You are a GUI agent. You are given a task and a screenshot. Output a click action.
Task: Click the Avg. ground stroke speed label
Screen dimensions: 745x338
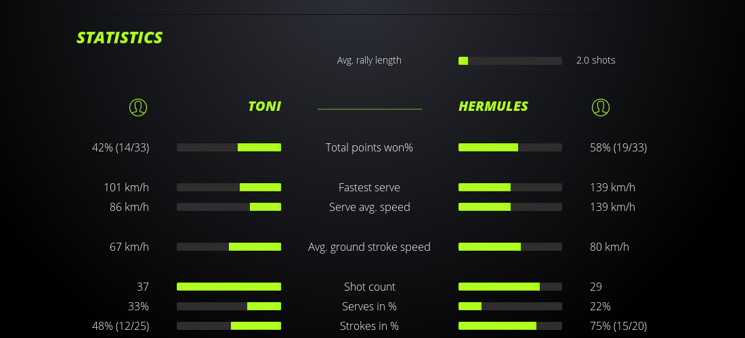point(369,247)
